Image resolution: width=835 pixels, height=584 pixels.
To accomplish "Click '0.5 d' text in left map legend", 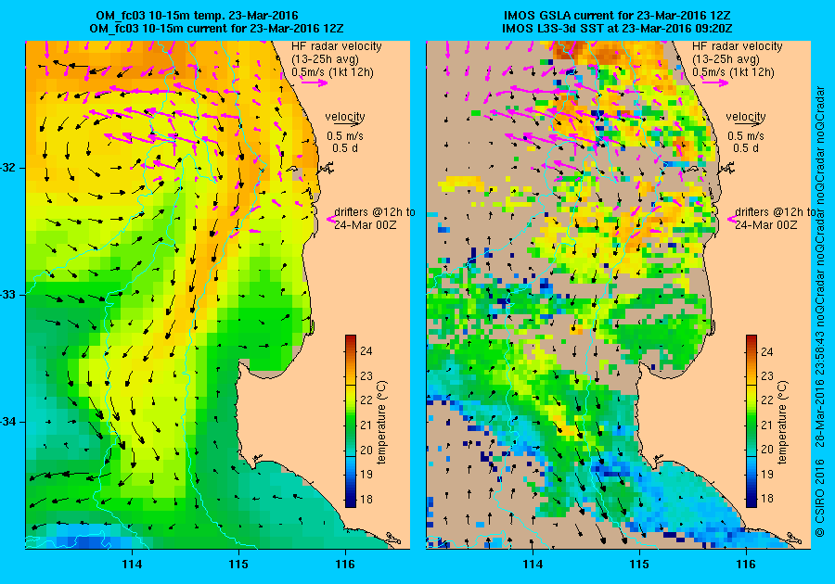I will (345, 148).
